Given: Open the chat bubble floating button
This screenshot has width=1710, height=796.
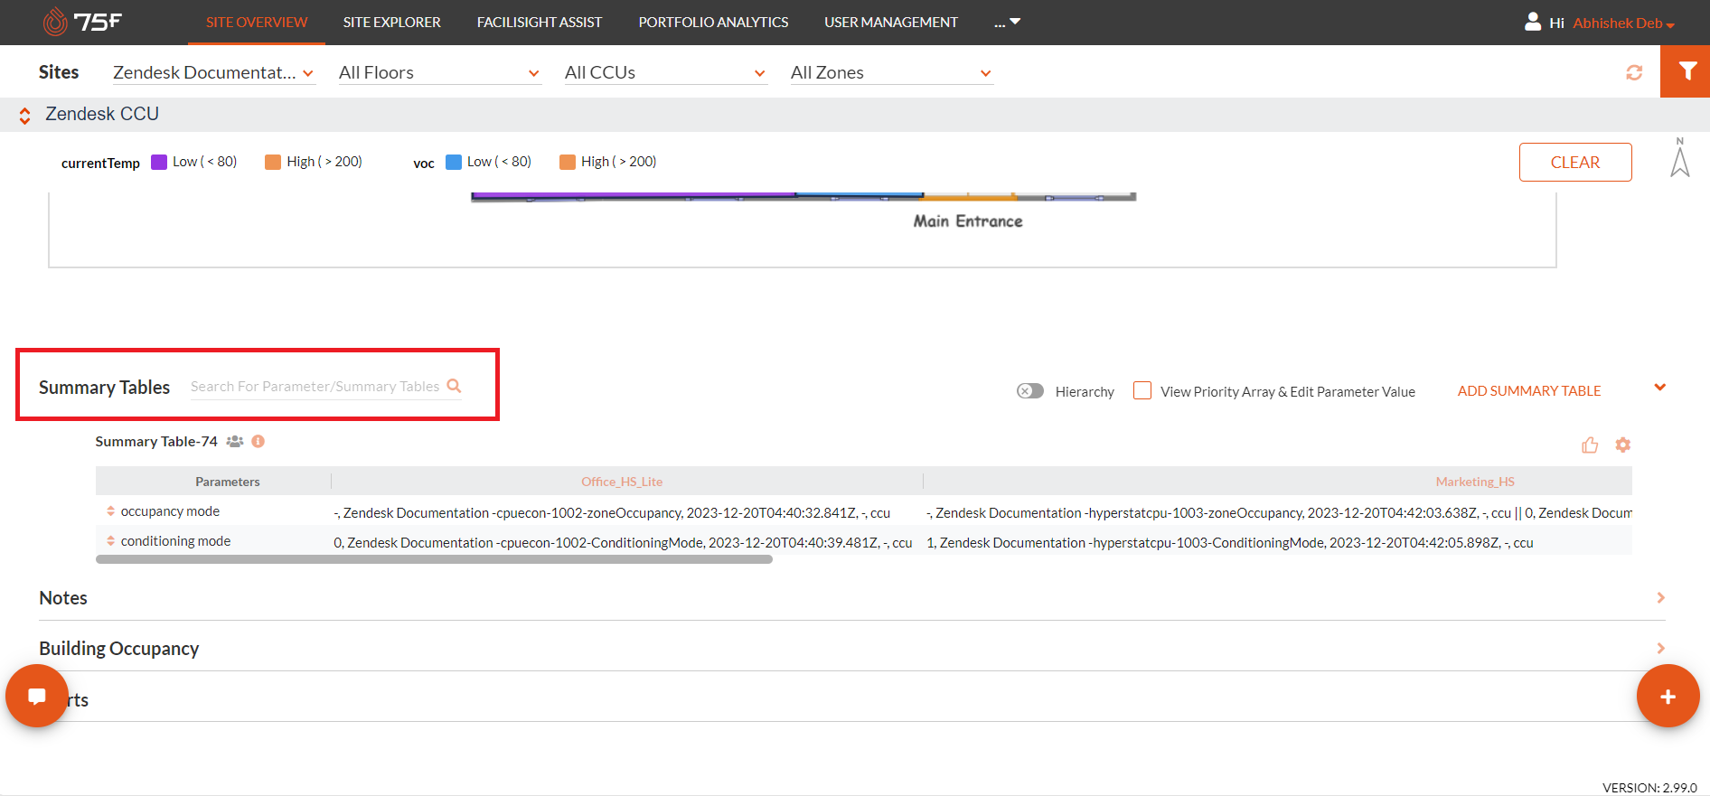Looking at the screenshot, I should click(x=37, y=696).
